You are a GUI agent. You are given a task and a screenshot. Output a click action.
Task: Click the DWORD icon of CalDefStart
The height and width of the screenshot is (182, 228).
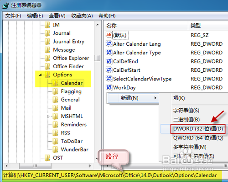(109, 70)
